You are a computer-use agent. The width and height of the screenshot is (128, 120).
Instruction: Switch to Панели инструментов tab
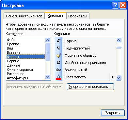24,16
